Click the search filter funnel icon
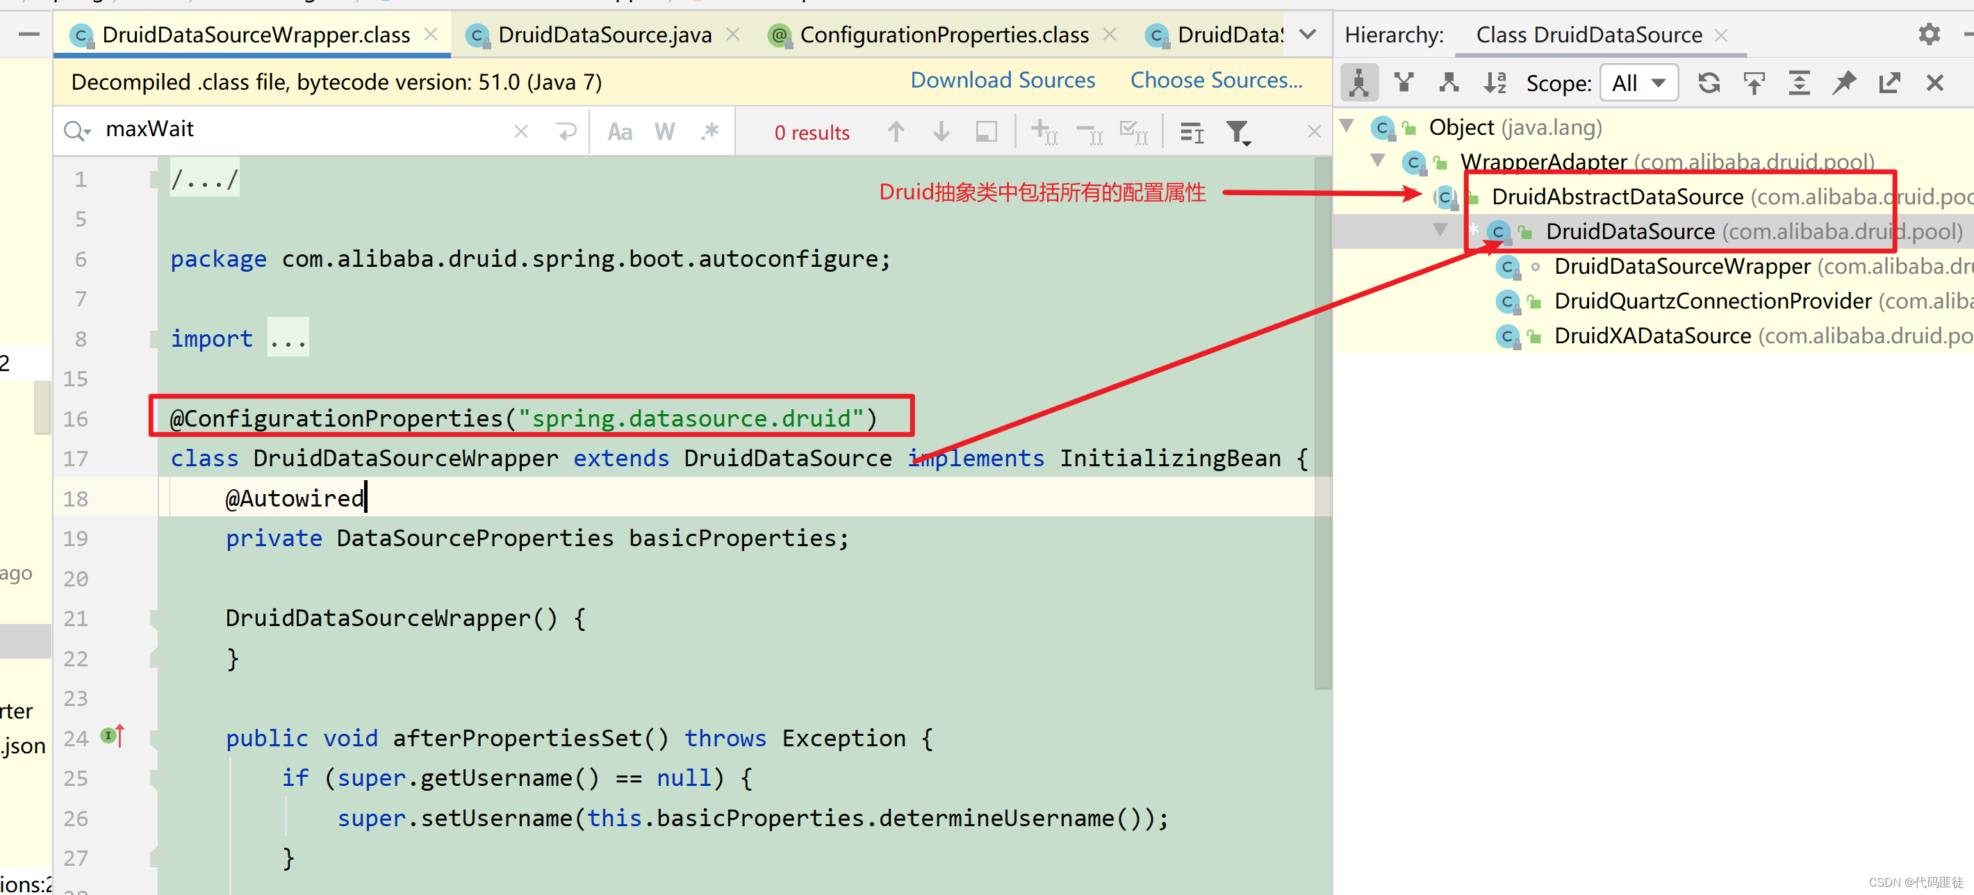 1237,132
